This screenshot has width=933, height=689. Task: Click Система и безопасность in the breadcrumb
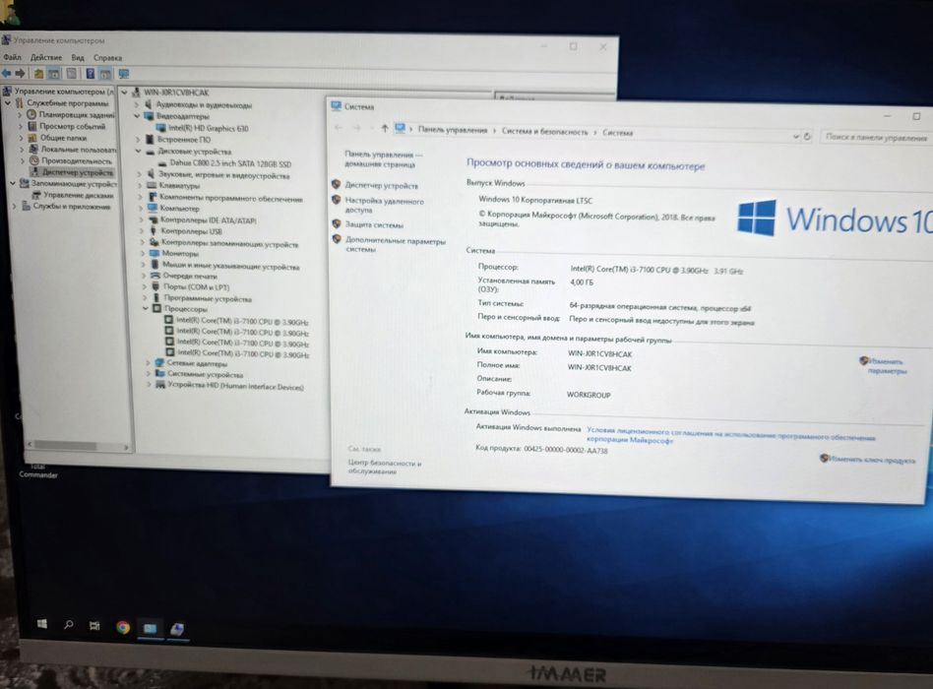[x=544, y=132]
